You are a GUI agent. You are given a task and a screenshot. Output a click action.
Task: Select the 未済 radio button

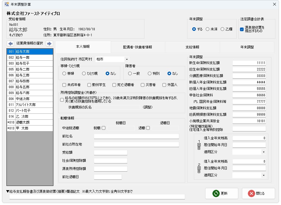(x=208, y=29)
